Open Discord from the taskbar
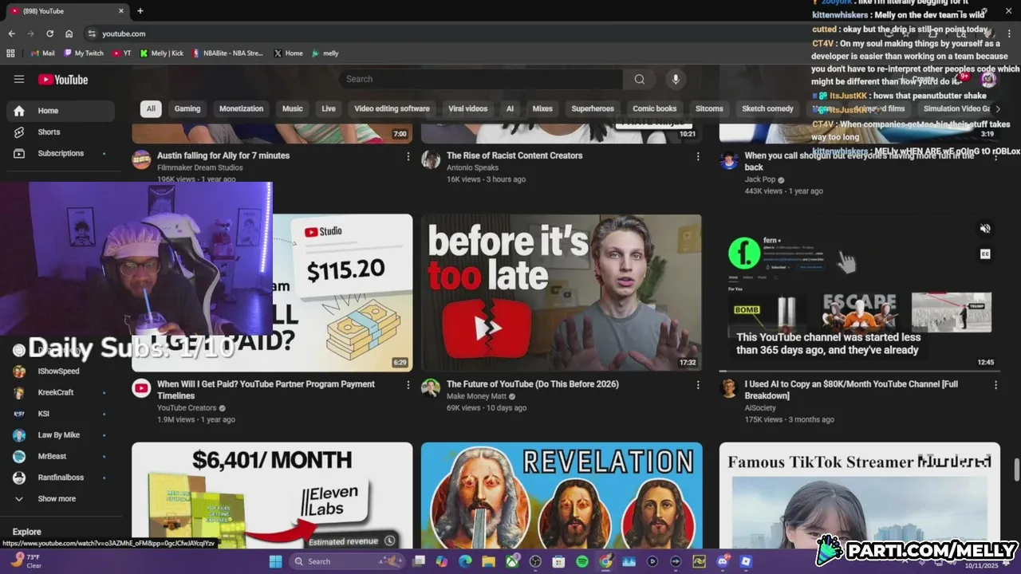The image size is (1021, 574). click(723, 561)
